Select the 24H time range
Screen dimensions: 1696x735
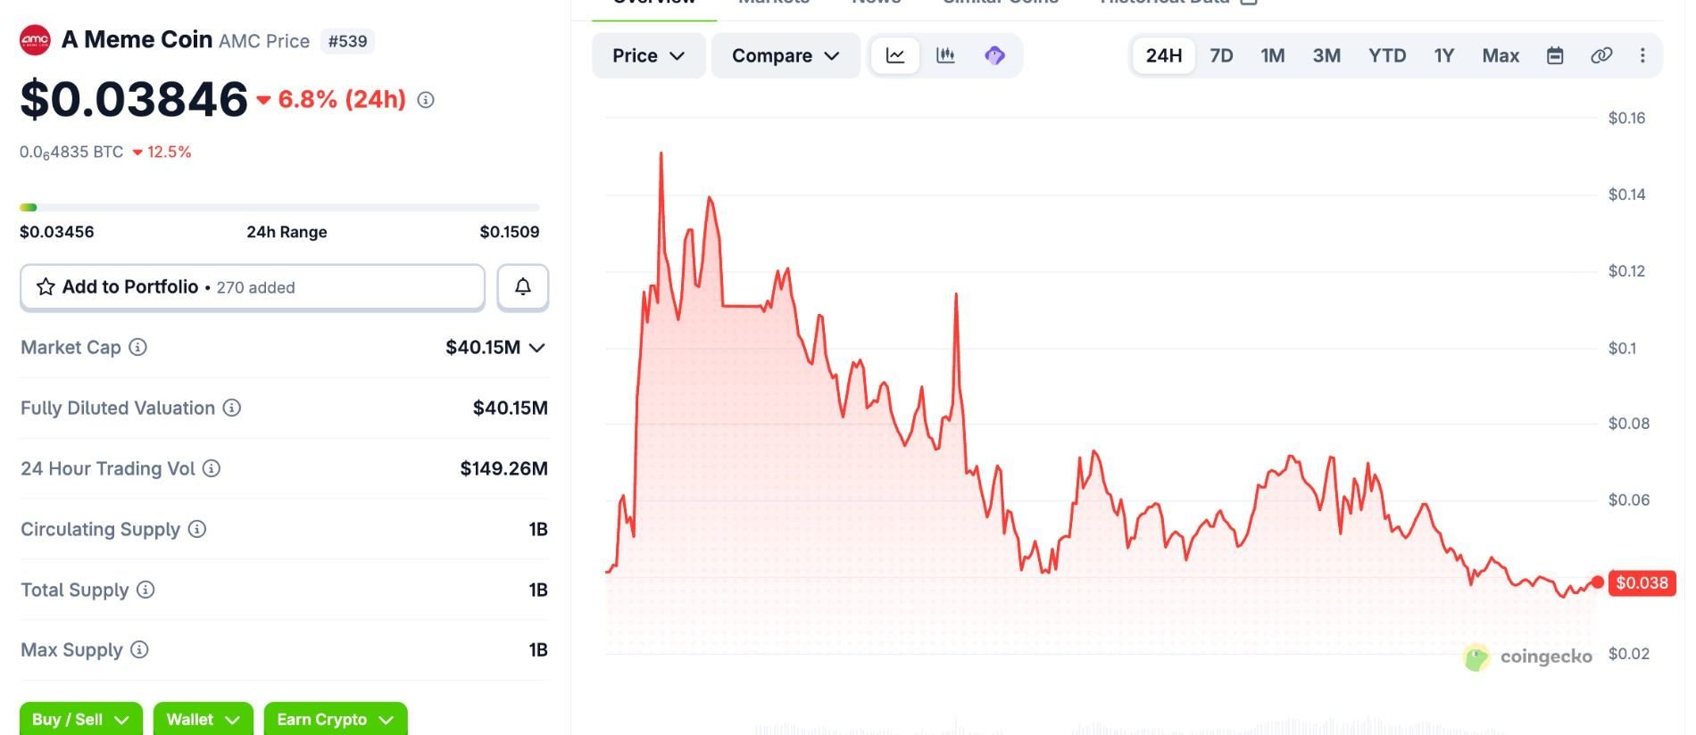tap(1164, 56)
